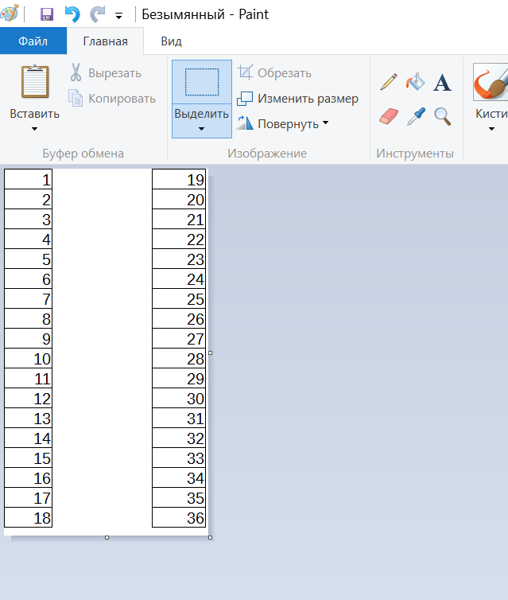Click the cell containing number 12

[29, 398]
